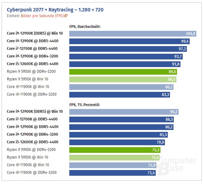Click the 79,0 percentile value
The width and height of the screenshot is (204, 184).
click(x=160, y=142)
